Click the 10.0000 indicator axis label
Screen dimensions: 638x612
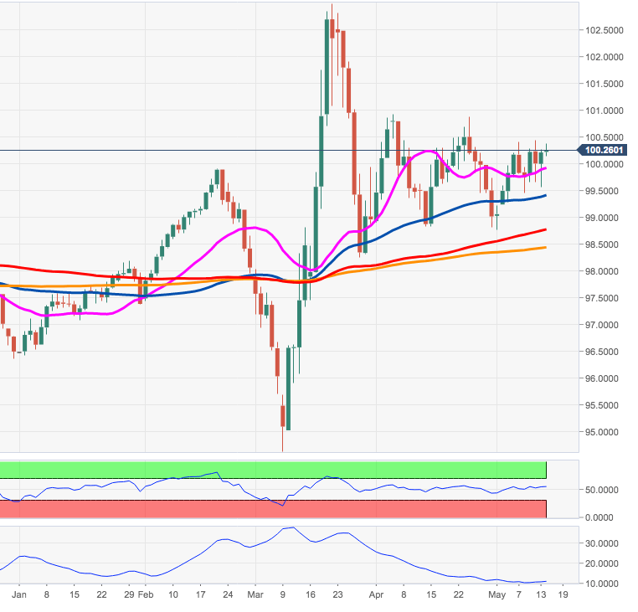pos(602,584)
